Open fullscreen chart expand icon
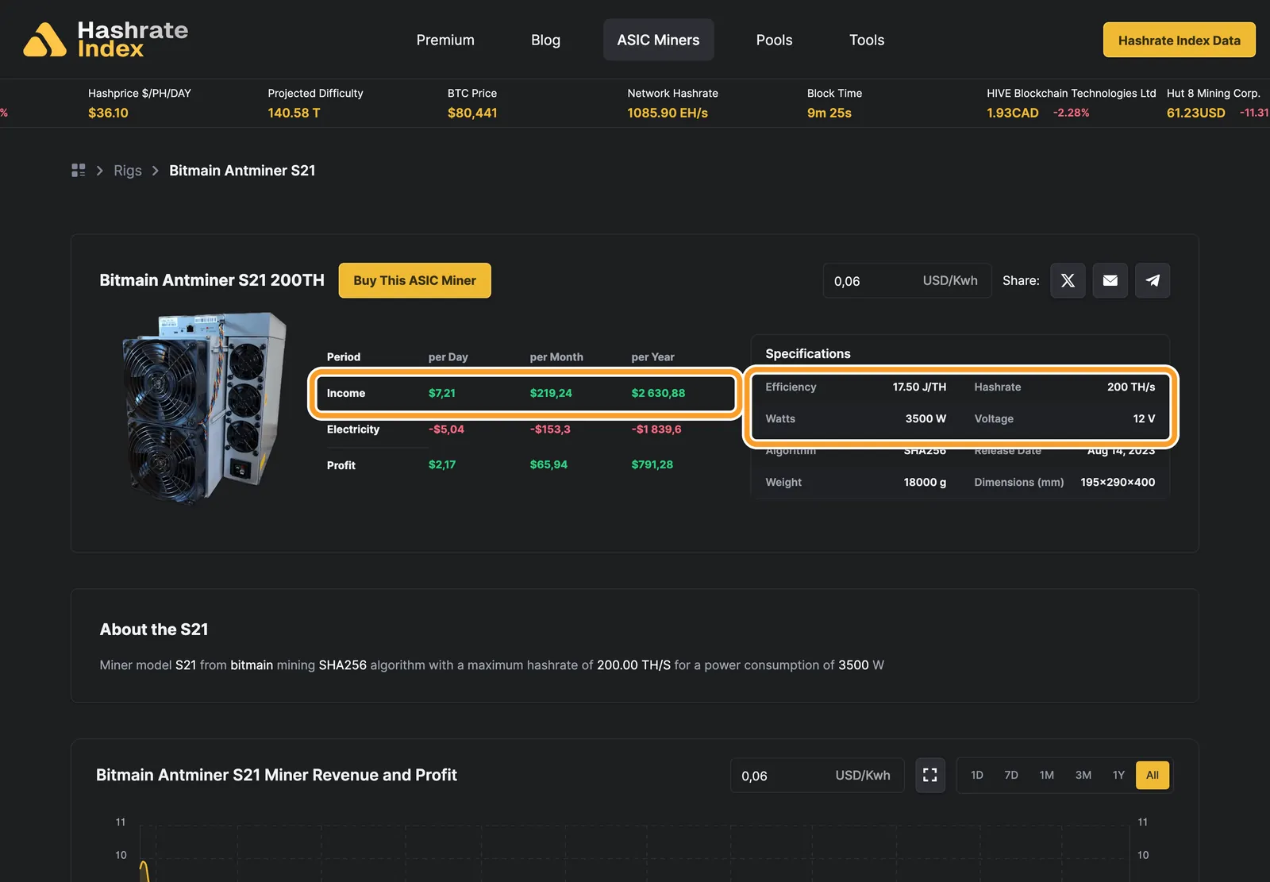The height and width of the screenshot is (882, 1270). 930,775
